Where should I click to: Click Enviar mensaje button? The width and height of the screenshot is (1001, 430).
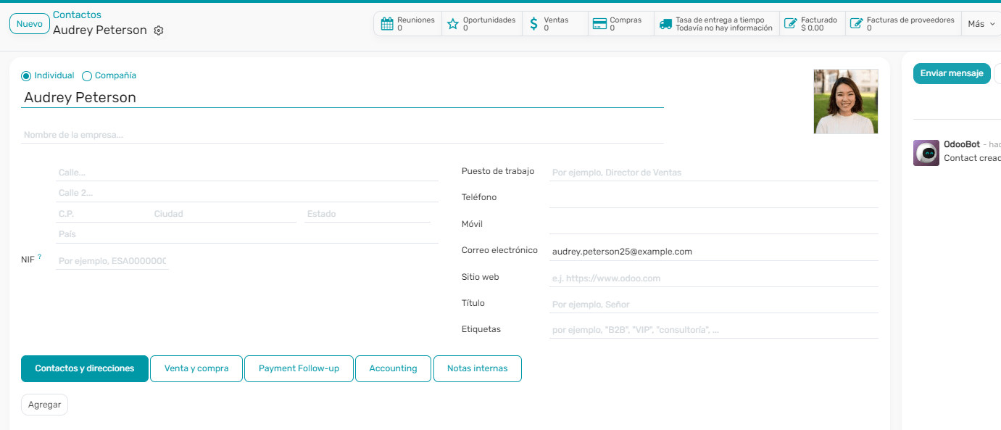click(x=952, y=73)
